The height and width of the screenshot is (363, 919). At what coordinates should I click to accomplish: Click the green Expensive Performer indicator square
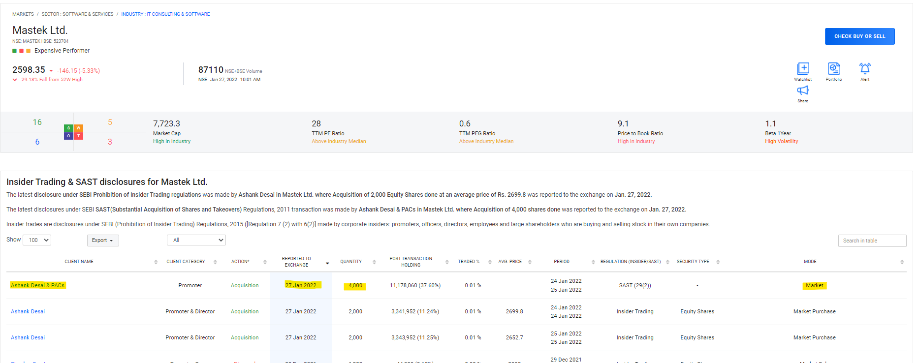15,51
